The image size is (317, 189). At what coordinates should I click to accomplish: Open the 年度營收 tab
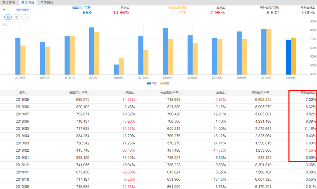pyautogui.click(x=47, y=2)
